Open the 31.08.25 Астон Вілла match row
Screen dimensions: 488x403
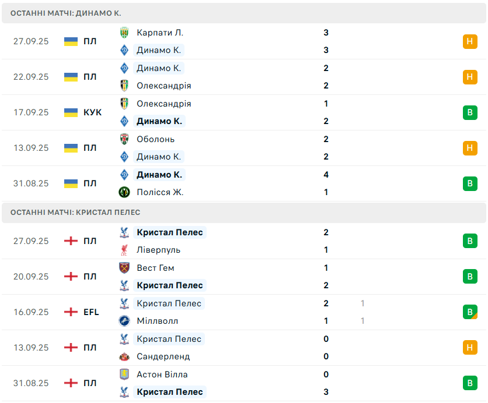pyautogui.click(x=244, y=383)
